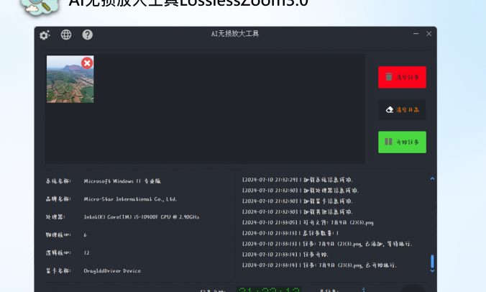Click the logical core count value 12

click(x=86, y=253)
